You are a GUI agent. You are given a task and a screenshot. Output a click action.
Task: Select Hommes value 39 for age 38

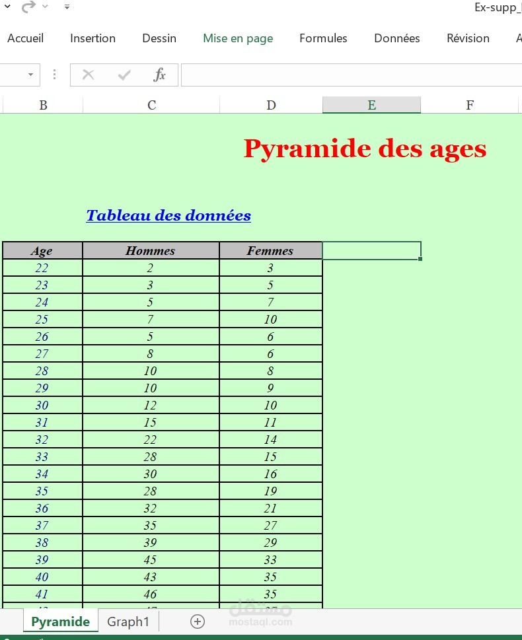tap(151, 542)
